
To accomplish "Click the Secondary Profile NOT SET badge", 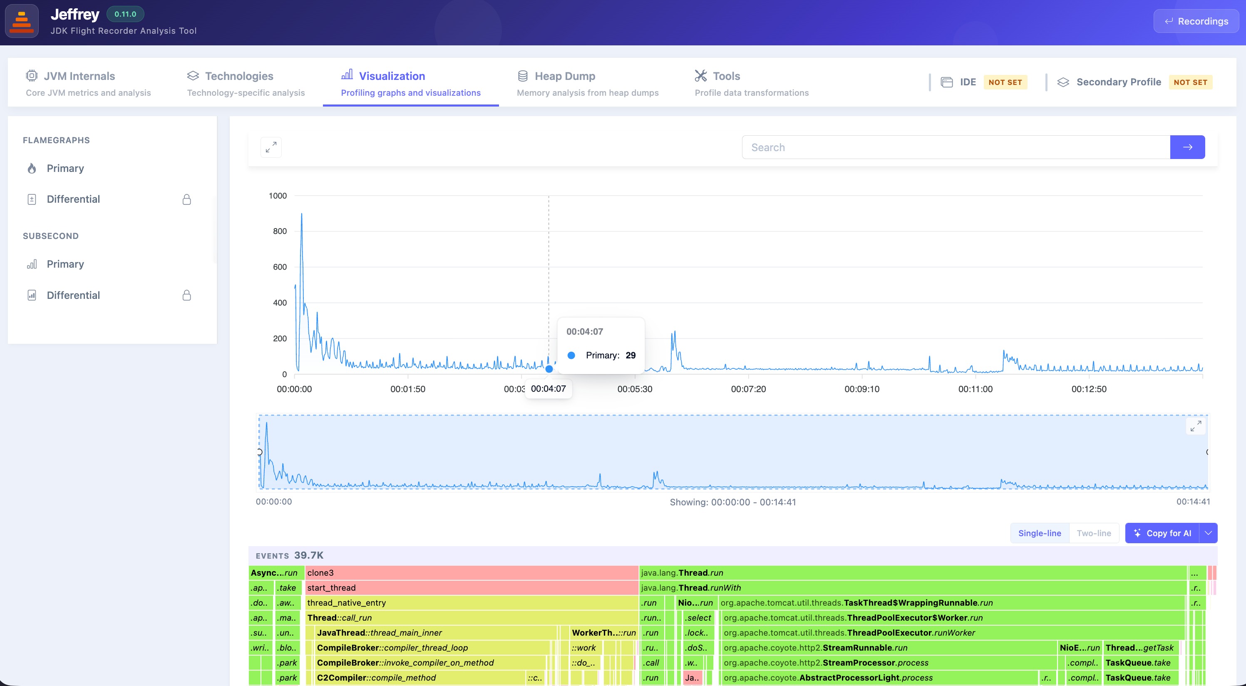I will tap(1190, 82).
